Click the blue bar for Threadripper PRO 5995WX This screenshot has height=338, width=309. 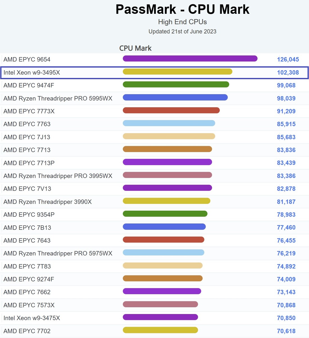pos(175,97)
